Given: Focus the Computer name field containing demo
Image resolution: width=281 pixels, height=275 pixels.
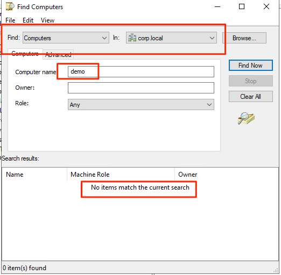Looking at the screenshot, I should pos(141,71).
